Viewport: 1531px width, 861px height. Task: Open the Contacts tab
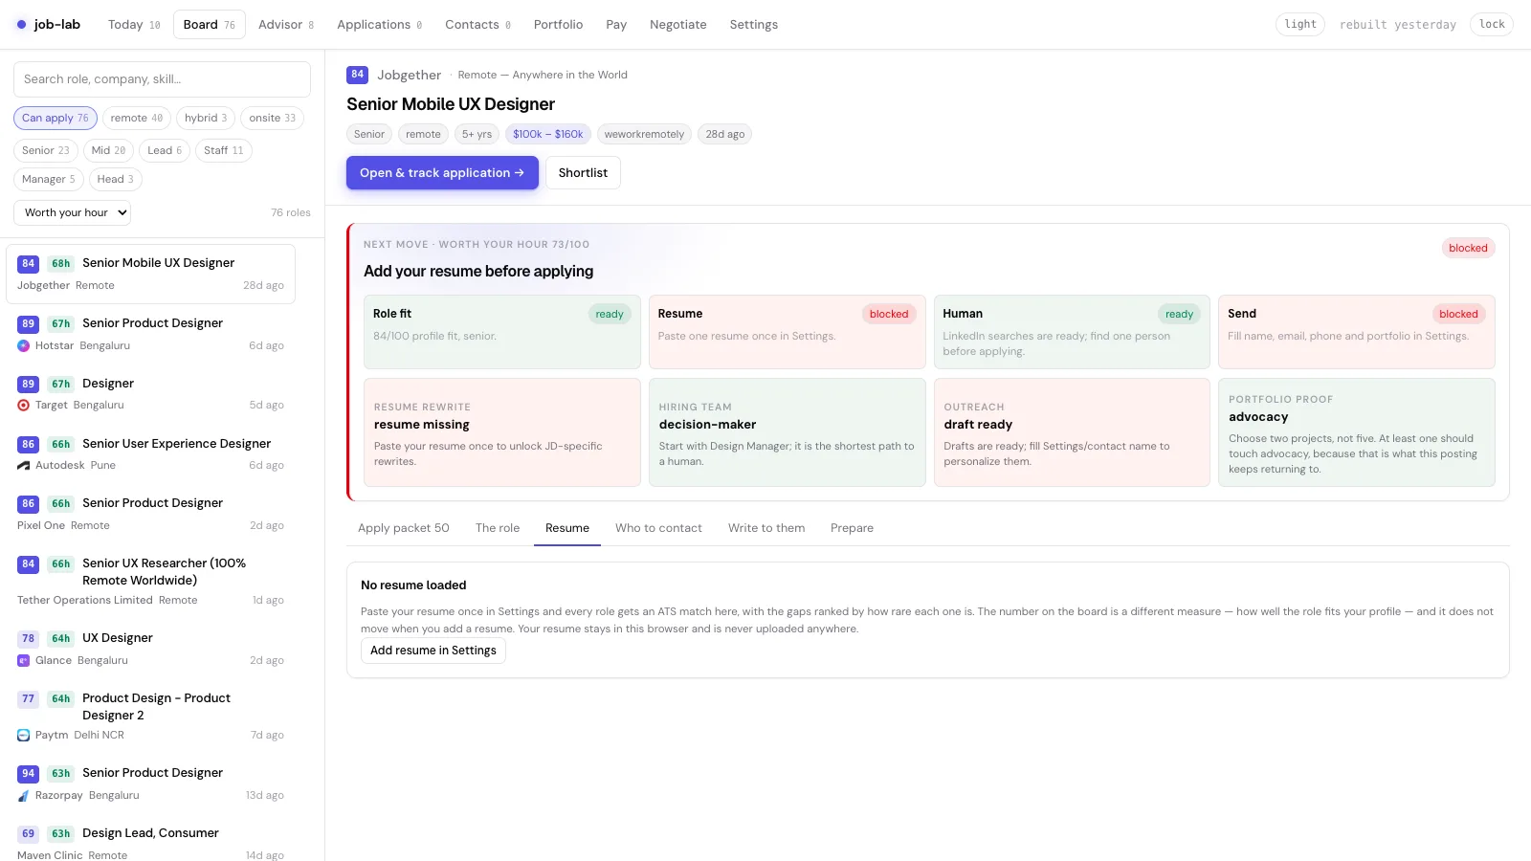[477, 25]
